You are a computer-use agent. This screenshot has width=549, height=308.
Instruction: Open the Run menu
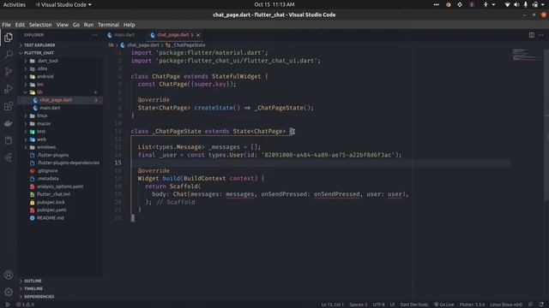88,25
